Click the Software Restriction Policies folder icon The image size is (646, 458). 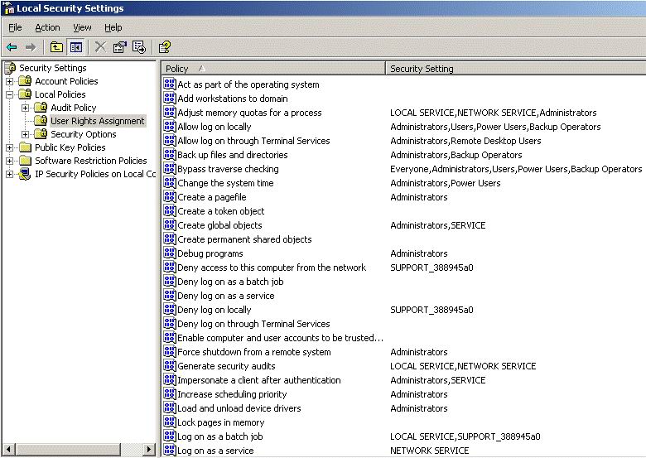tap(25, 161)
